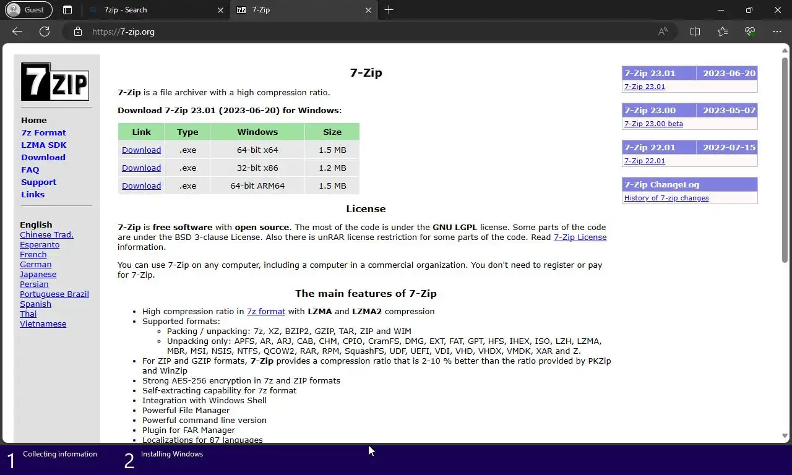Open the Support page
The image size is (792, 475).
(x=38, y=182)
